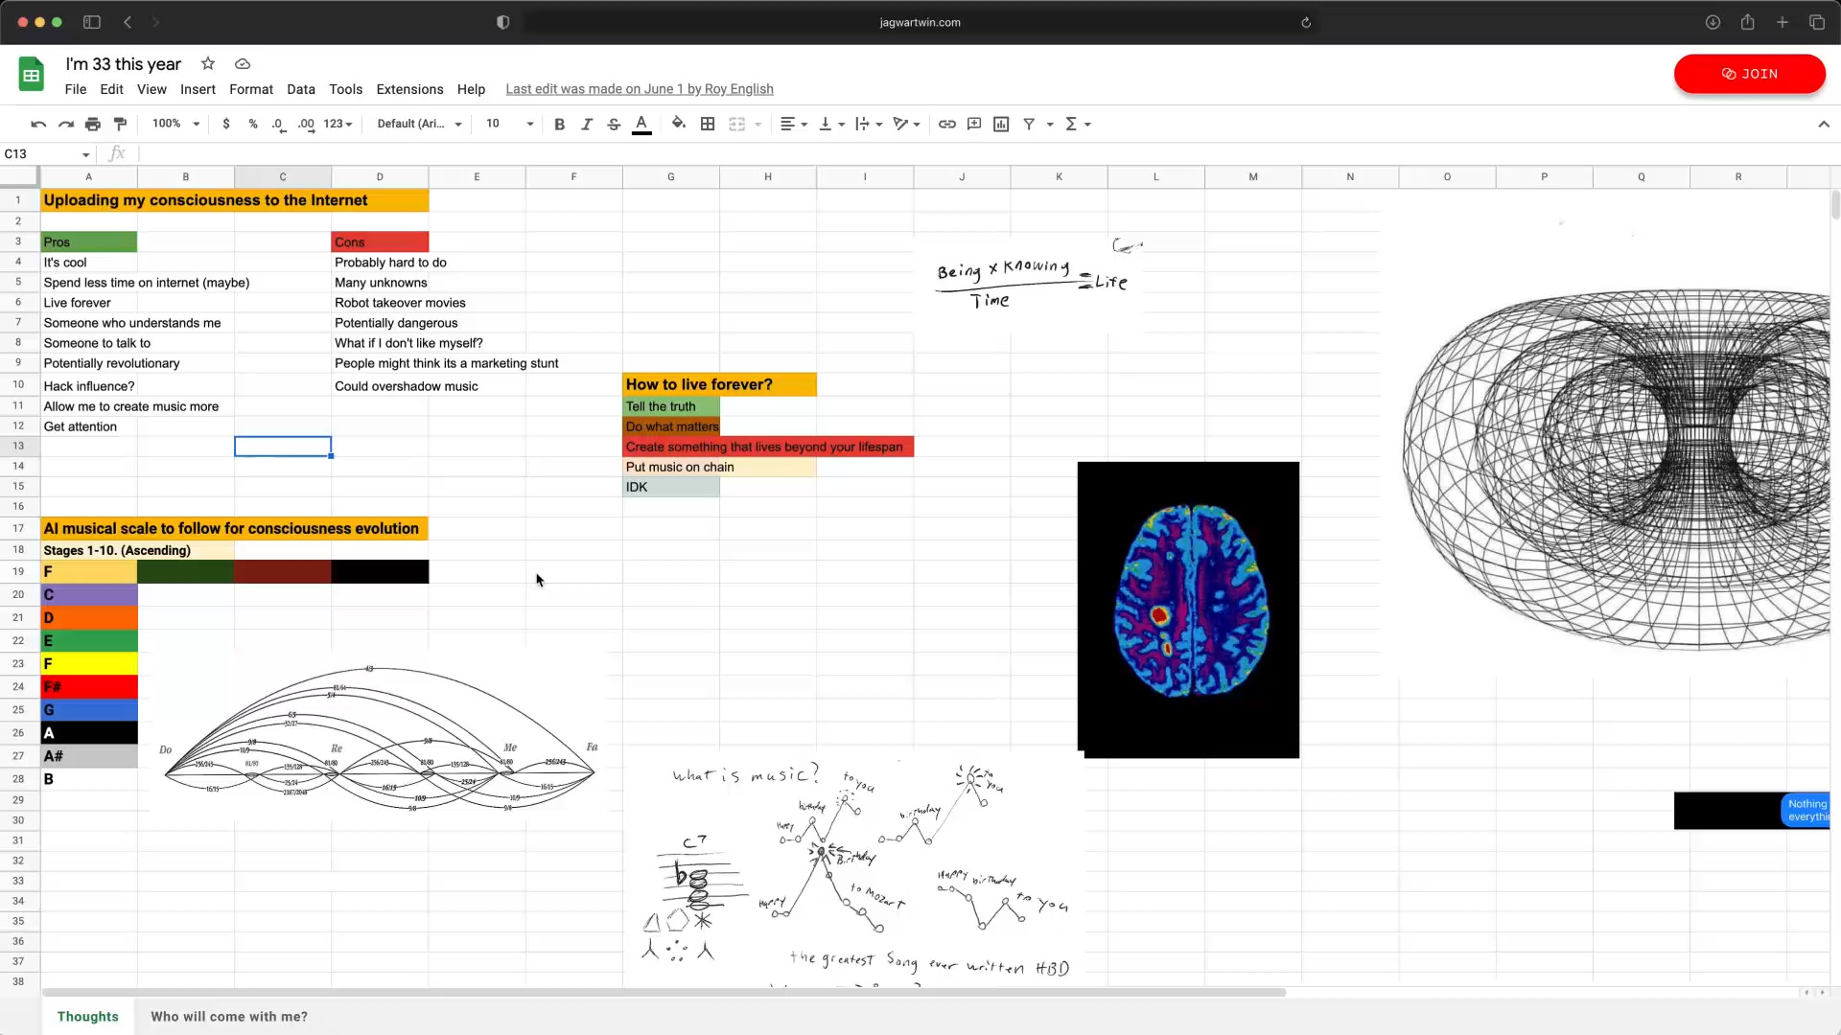
Task: Open the last edit by Roy English link
Action: coord(640,89)
